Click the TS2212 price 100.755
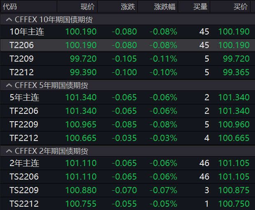 point(81,204)
